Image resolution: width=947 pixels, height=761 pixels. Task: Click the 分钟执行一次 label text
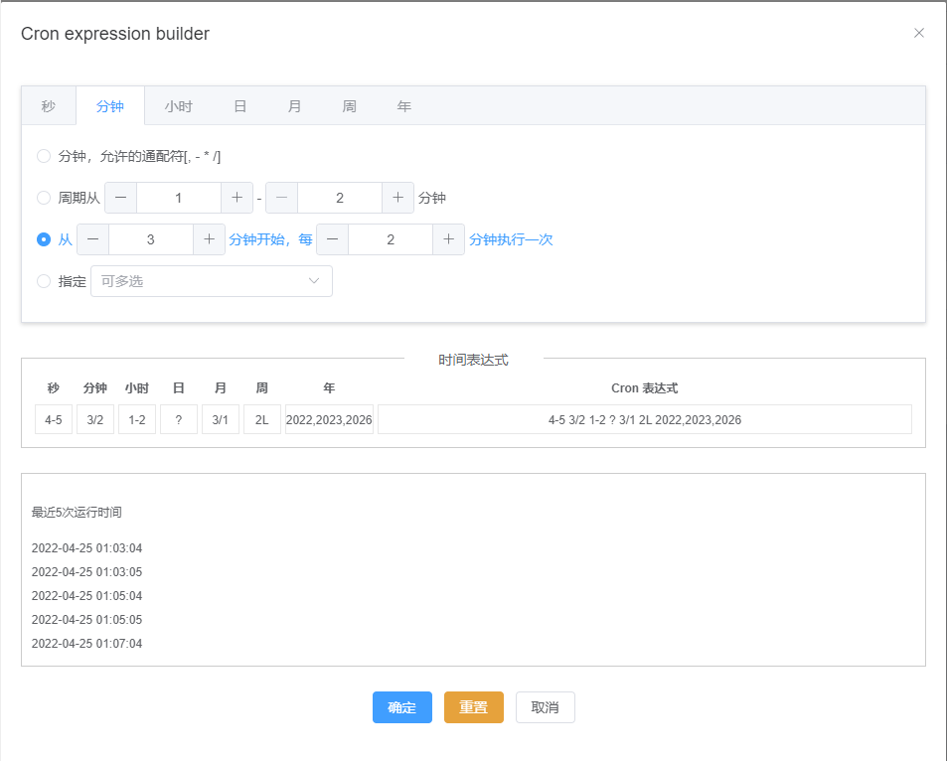[511, 239]
